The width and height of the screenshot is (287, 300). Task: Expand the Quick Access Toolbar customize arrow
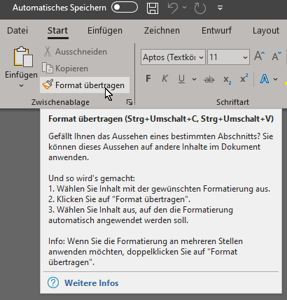tap(220, 8)
